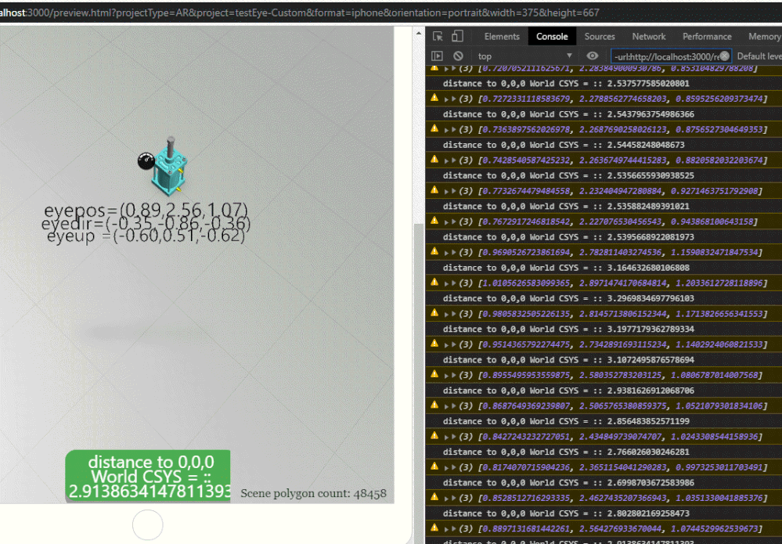Viewport: 782px width, 544px height.
Task: Open the 'top' JavaScript context dropdown
Action: coord(524,56)
